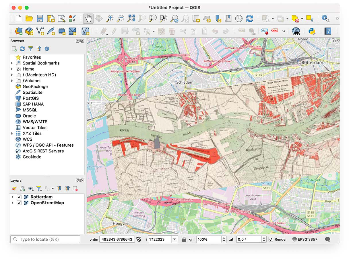Increase magnifier value with the up stepper

(224, 238)
